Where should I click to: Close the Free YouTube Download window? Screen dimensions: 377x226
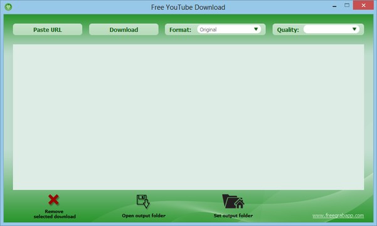[364, 5]
